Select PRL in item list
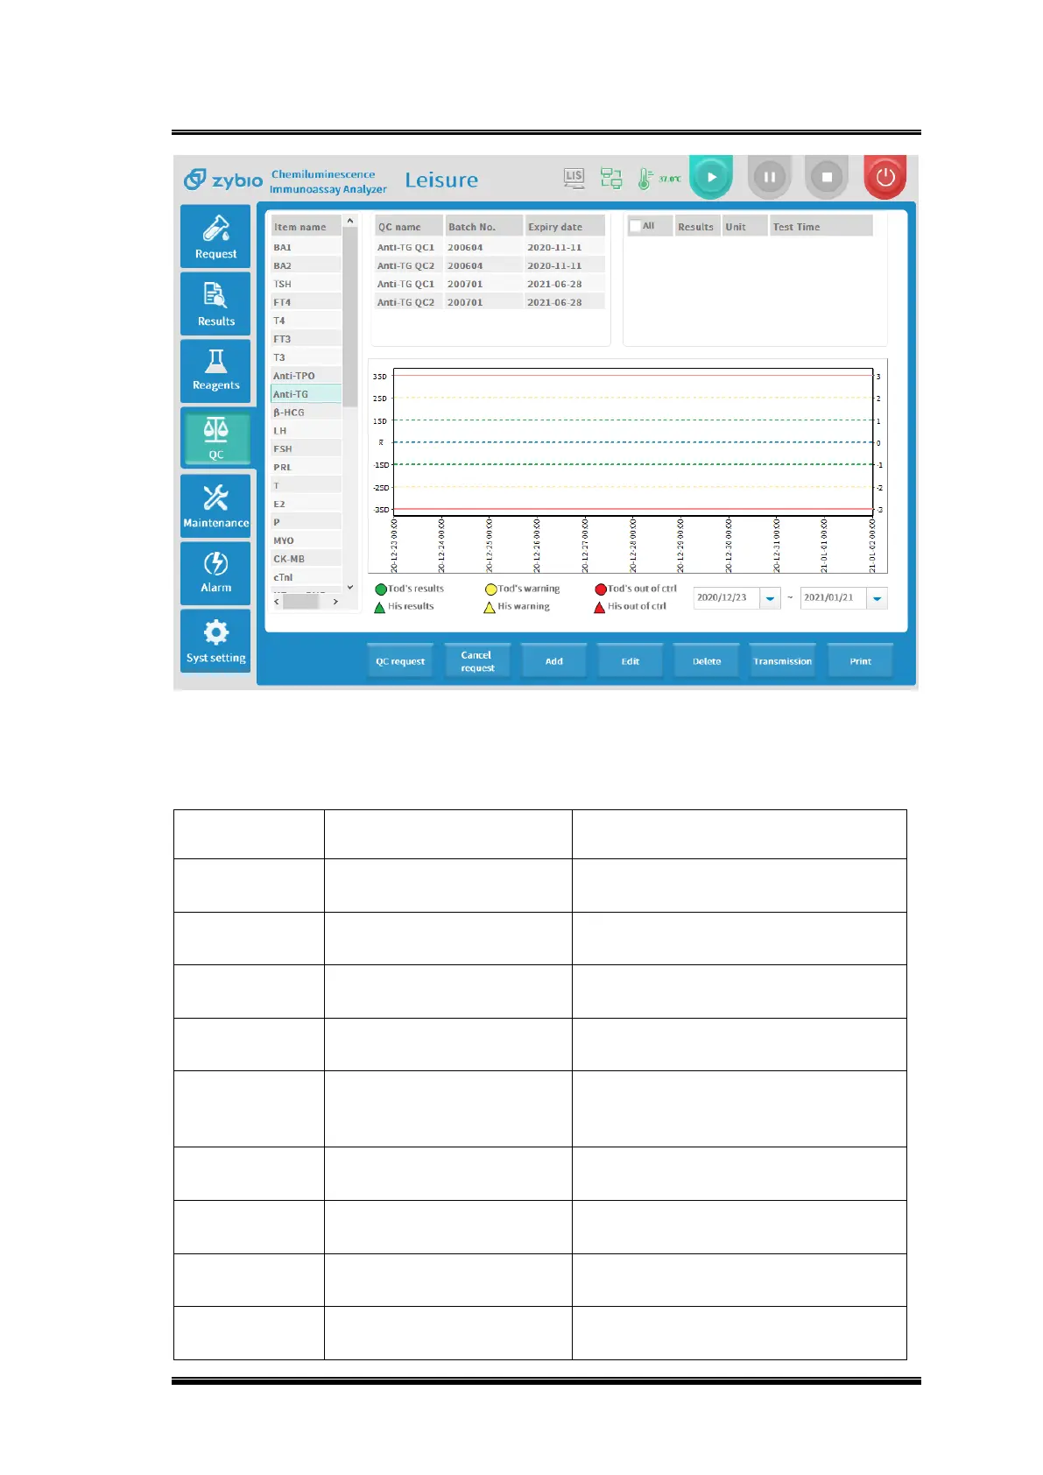Viewport: 1043px width, 1475px height. 306,468
